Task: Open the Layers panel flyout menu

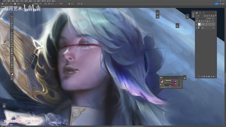Action: click(x=216, y=13)
